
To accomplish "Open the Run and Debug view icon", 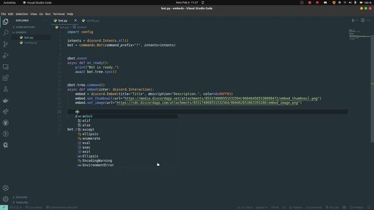I will point(5,55).
